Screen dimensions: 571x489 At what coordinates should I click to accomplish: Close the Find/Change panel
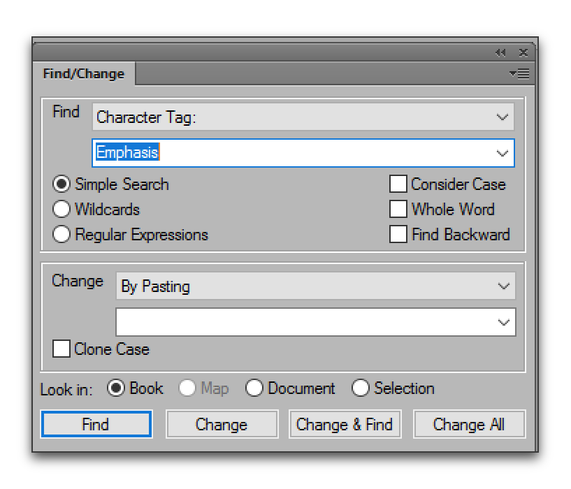[523, 52]
